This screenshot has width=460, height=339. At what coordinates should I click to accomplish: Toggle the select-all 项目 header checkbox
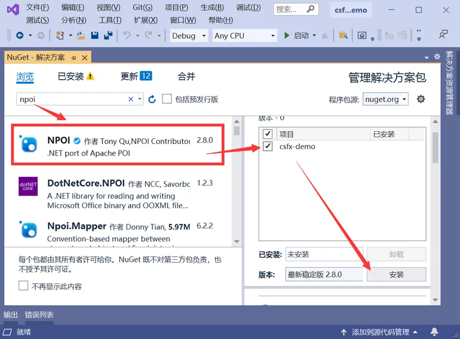[267, 134]
